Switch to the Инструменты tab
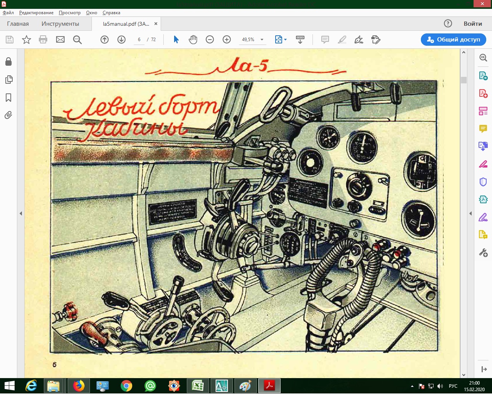The image size is (492, 395). pyautogui.click(x=60, y=24)
